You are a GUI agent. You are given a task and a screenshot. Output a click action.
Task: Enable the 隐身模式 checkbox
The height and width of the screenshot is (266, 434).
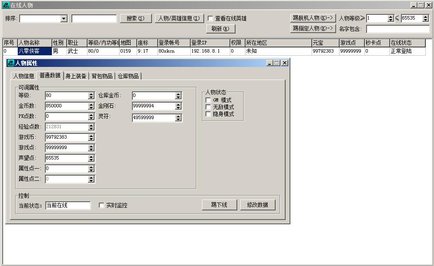click(x=208, y=114)
